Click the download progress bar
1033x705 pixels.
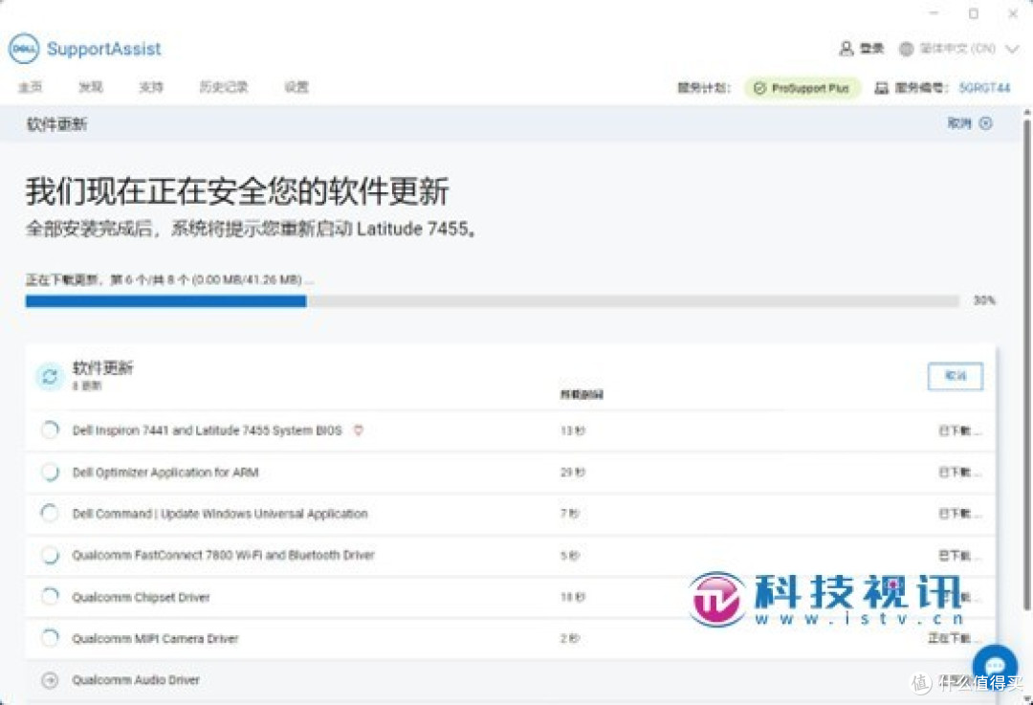click(x=493, y=301)
